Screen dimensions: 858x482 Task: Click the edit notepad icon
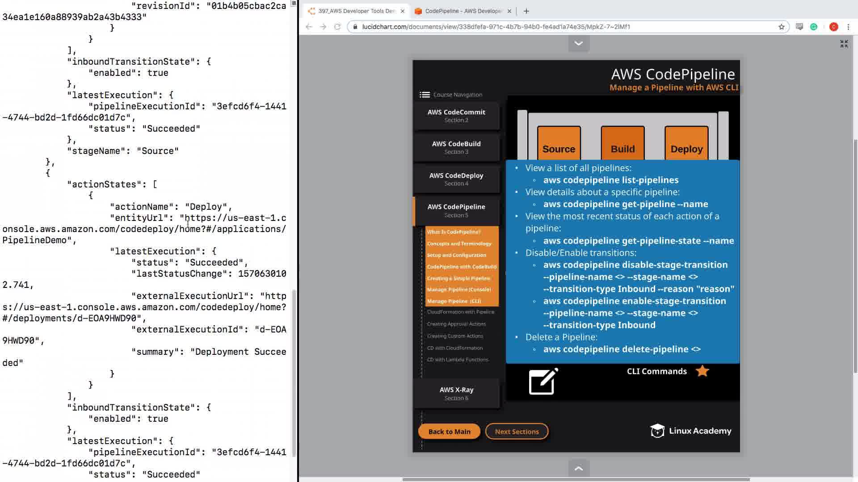coord(543,382)
